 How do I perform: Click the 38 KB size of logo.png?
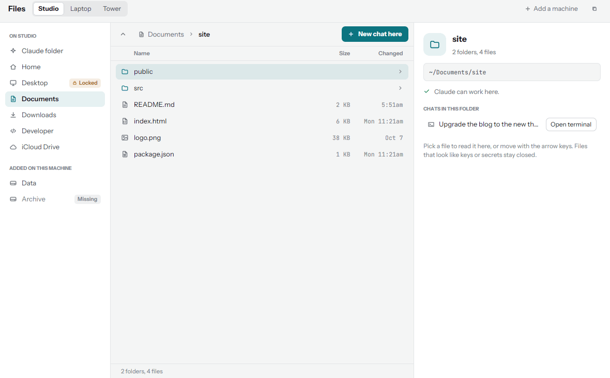(x=341, y=138)
